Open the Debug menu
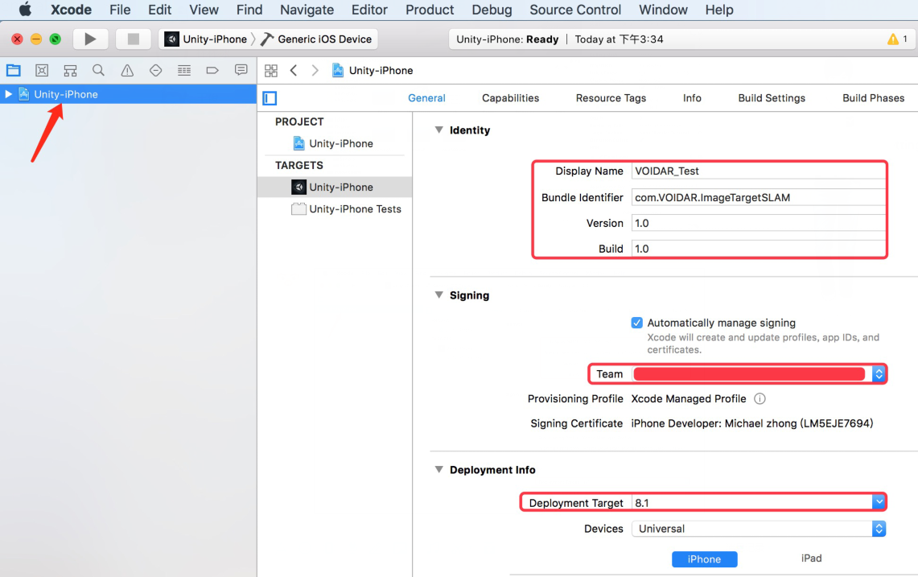918x577 pixels. (492, 10)
